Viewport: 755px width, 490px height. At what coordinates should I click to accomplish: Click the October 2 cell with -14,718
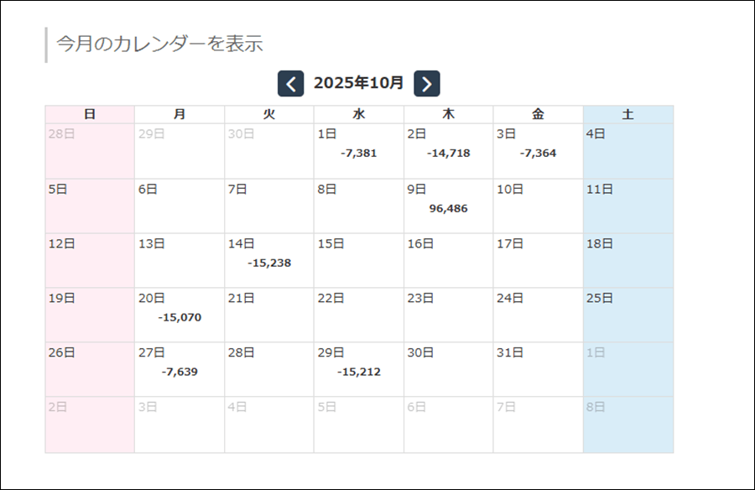click(x=448, y=151)
